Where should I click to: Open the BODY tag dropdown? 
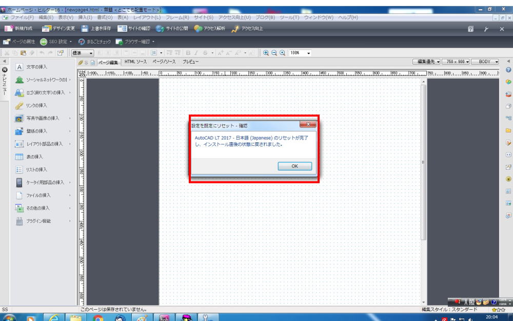point(485,62)
